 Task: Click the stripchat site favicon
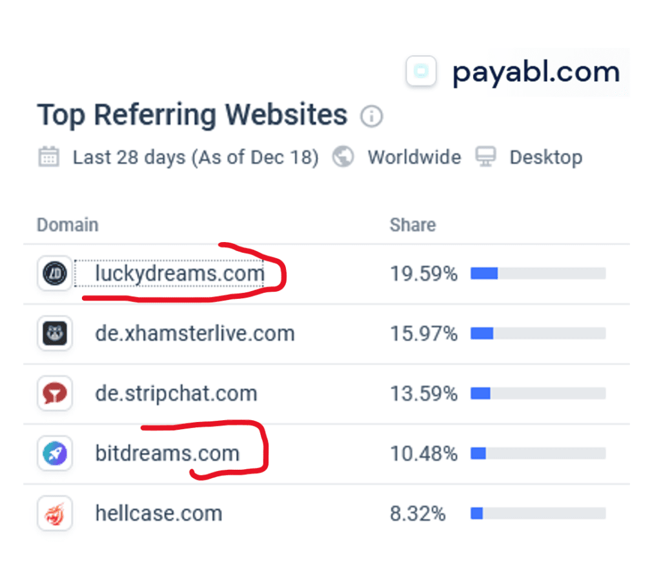[55, 393]
